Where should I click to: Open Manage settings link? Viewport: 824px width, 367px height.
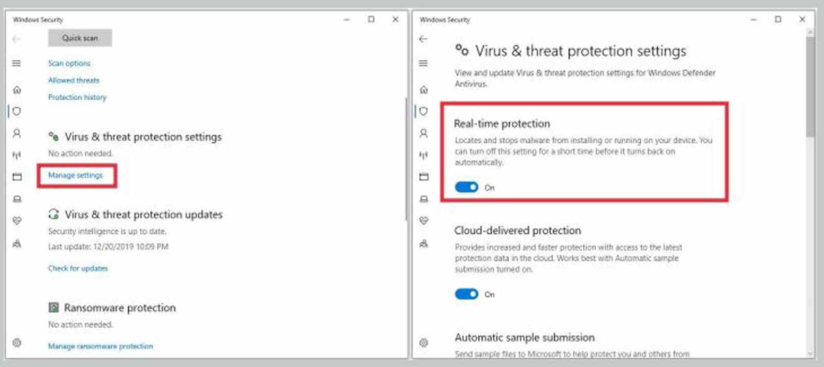(x=76, y=175)
